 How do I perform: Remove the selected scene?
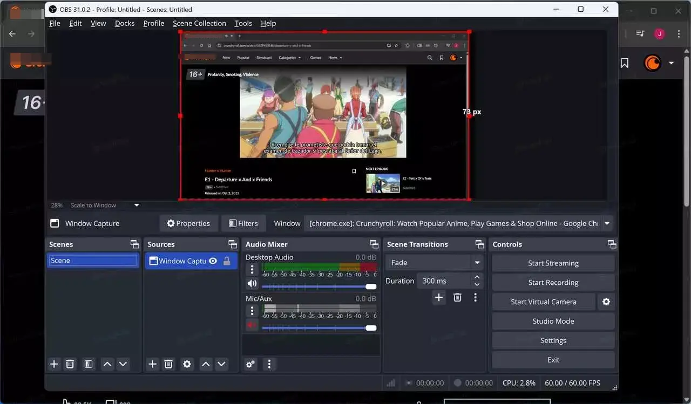pos(70,364)
